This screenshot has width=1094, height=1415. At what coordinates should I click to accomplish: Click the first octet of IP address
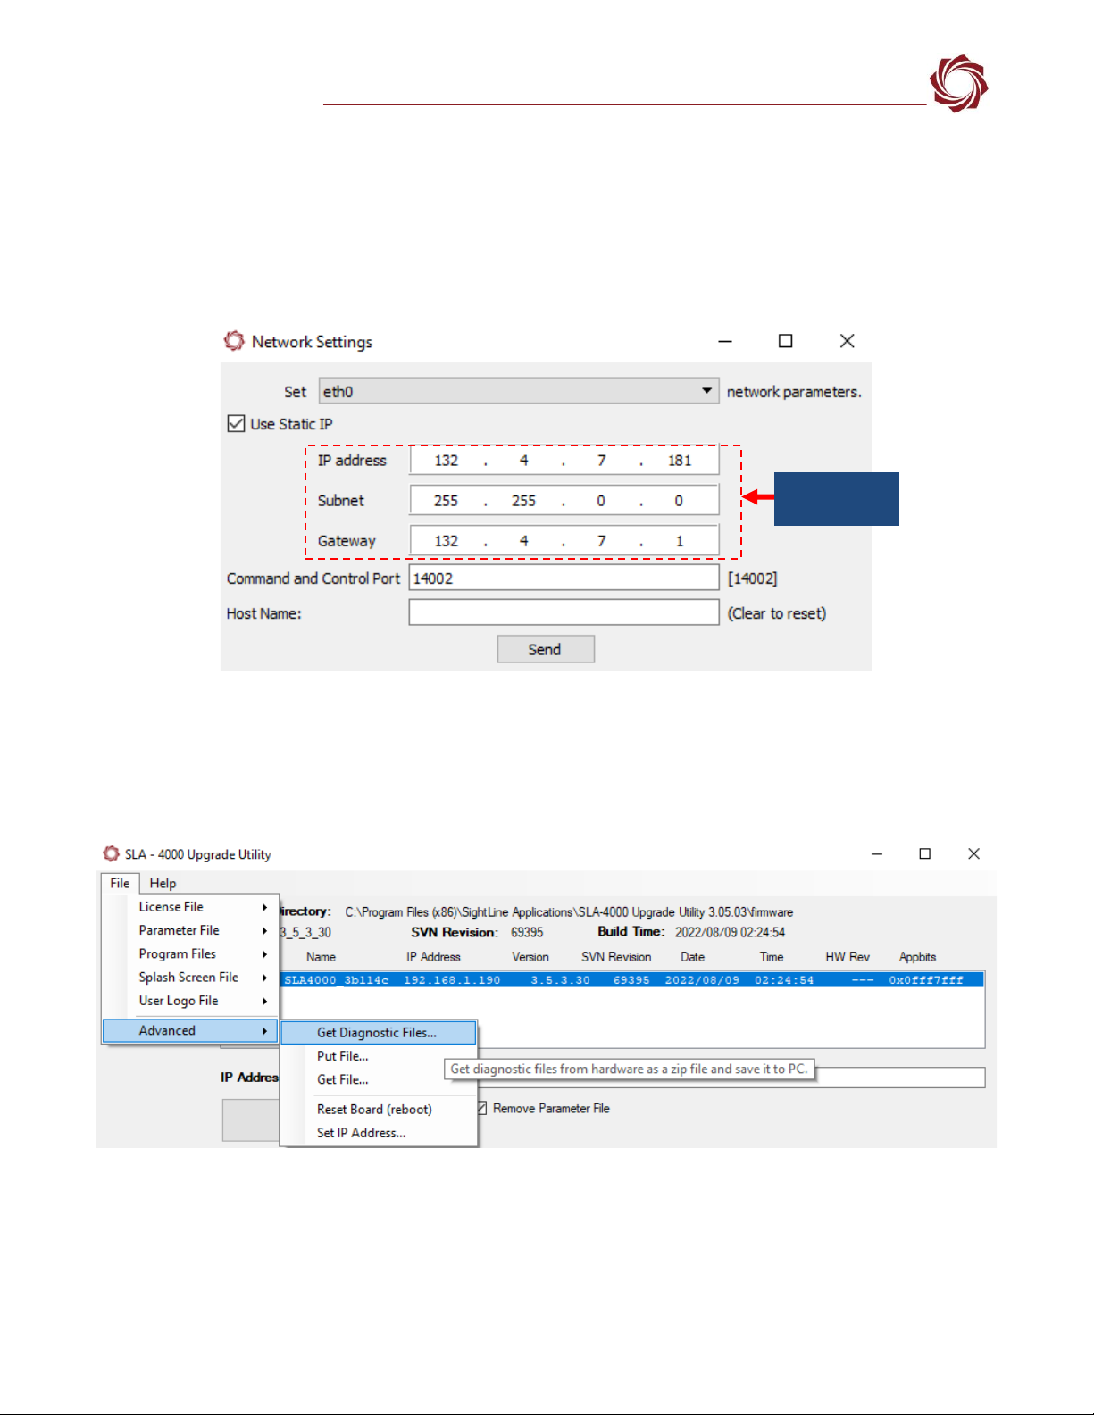point(447,461)
